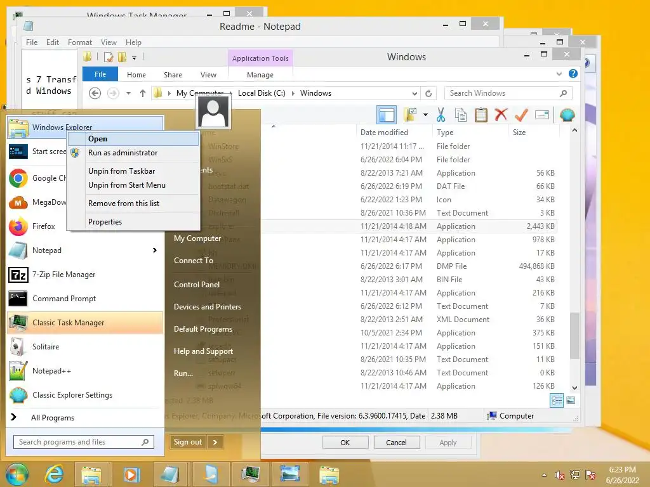Select Open in the context menu

click(x=133, y=139)
